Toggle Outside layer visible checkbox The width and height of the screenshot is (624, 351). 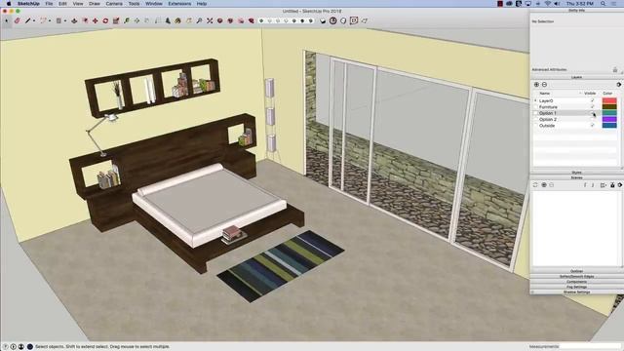[x=593, y=126]
